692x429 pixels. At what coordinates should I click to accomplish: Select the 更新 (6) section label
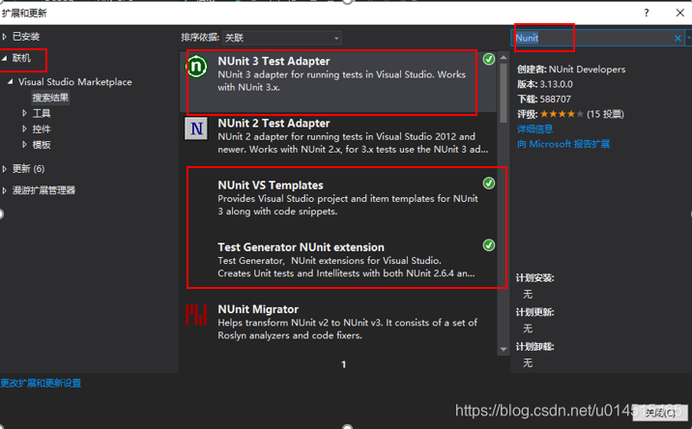coord(29,168)
